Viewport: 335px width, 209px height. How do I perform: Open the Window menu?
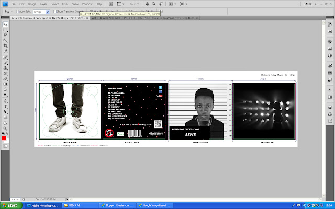click(x=87, y=4)
